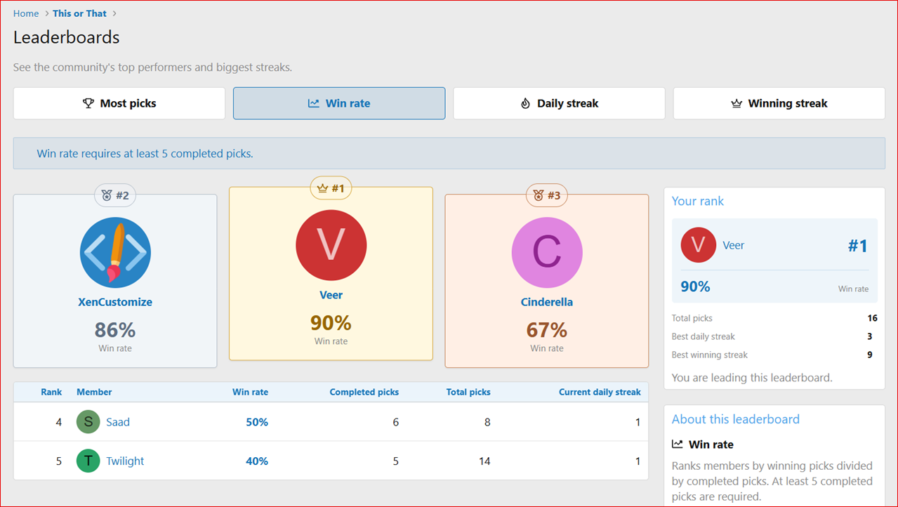Open Cinderella's pink C avatar

tap(547, 253)
